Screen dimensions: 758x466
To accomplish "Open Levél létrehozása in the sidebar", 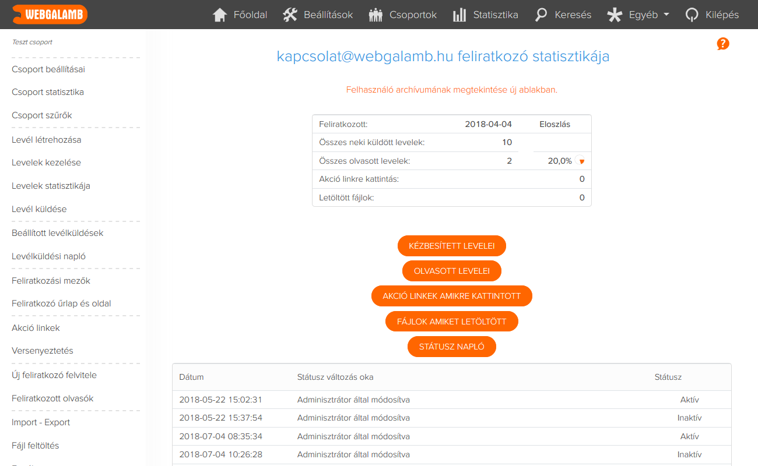I will click(47, 140).
